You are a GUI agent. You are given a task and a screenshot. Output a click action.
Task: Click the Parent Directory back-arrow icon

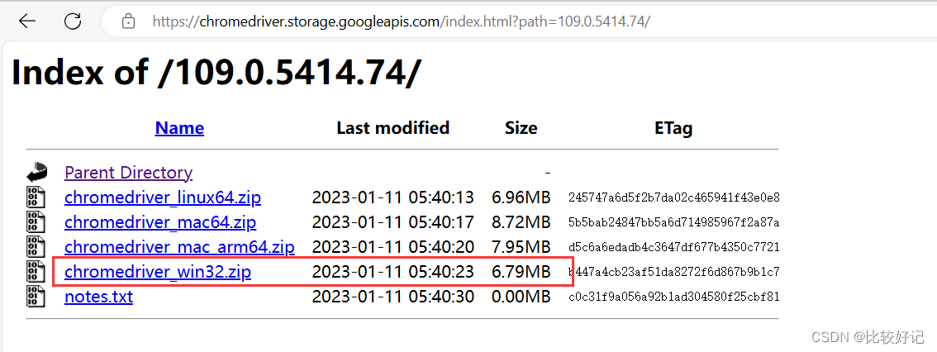coord(36,173)
